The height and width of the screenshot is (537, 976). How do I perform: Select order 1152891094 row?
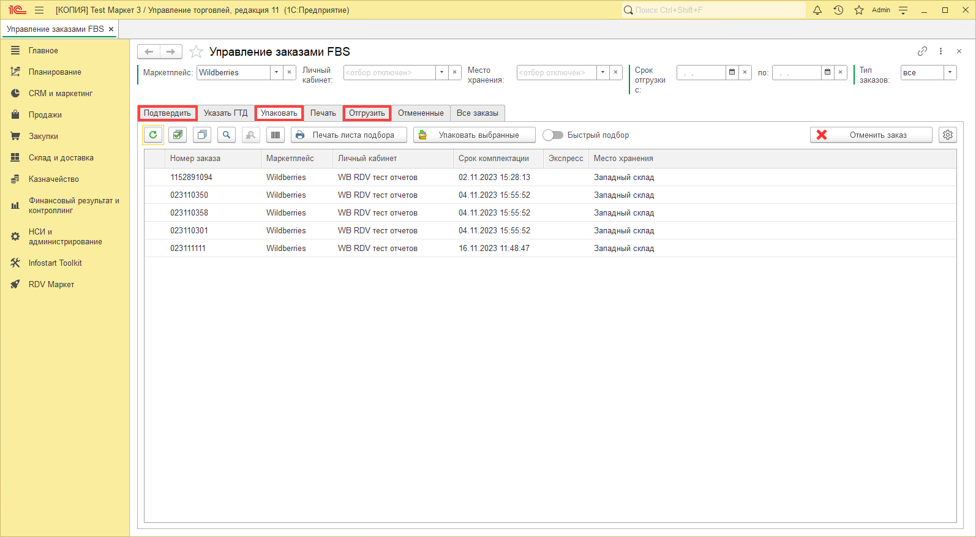(550, 177)
